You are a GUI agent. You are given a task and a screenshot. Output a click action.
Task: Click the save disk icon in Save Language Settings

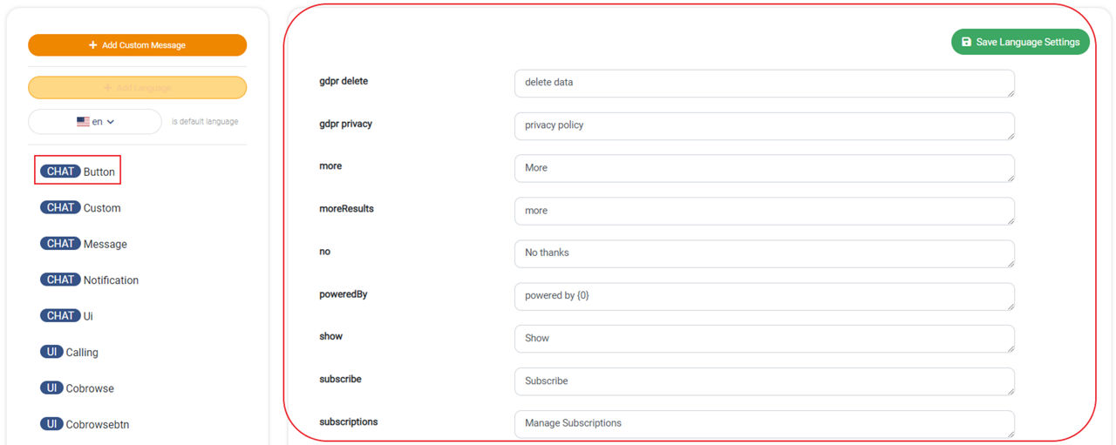[966, 42]
